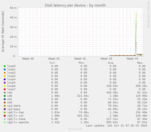
Task: Click the '50 m' y-axis value
Action: coord(13,8)
